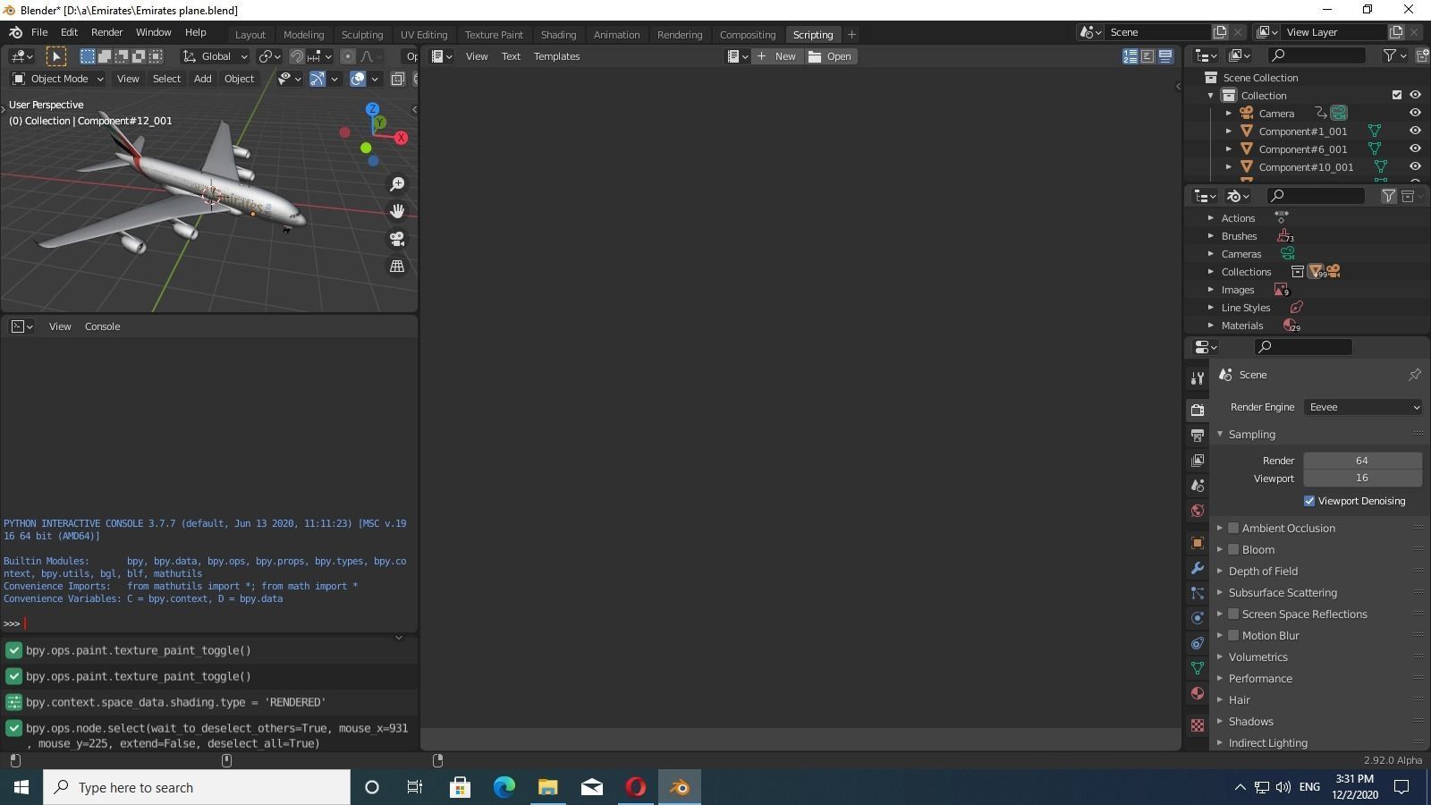Hide Component#6_001 using its eye icon
The height and width of the screenshot is (805, 1431).
pos(1415,149)
